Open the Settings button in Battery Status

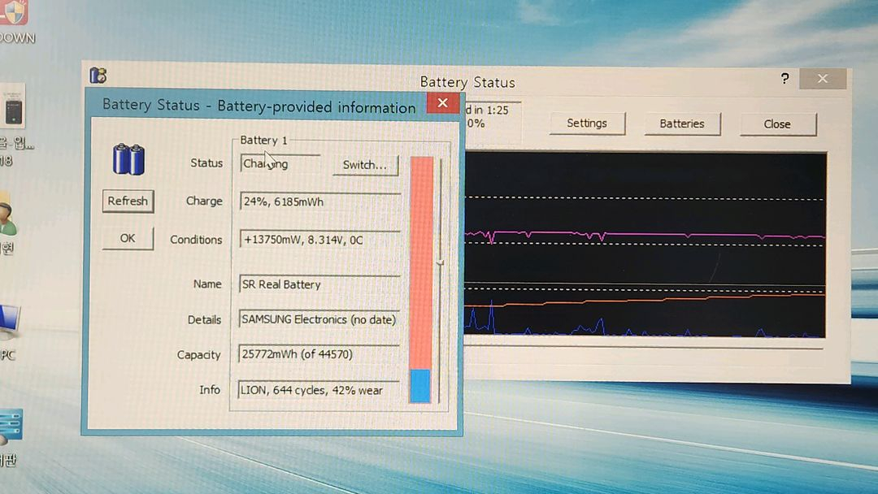[586, 123]
